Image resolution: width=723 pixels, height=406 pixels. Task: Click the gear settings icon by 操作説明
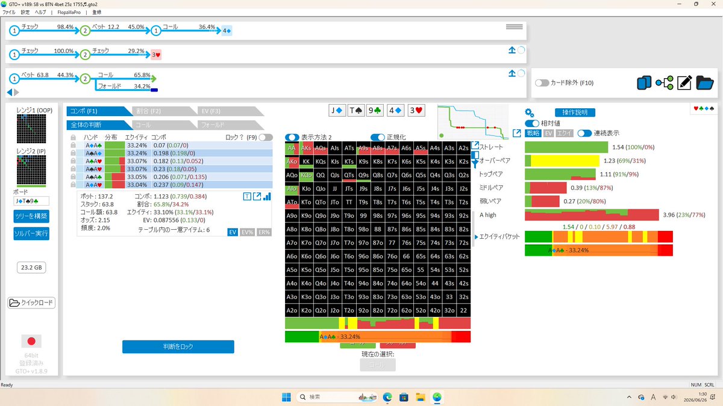coord(530,112)
